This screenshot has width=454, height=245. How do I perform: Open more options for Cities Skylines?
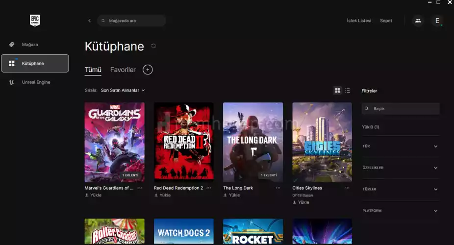[347, 188]
